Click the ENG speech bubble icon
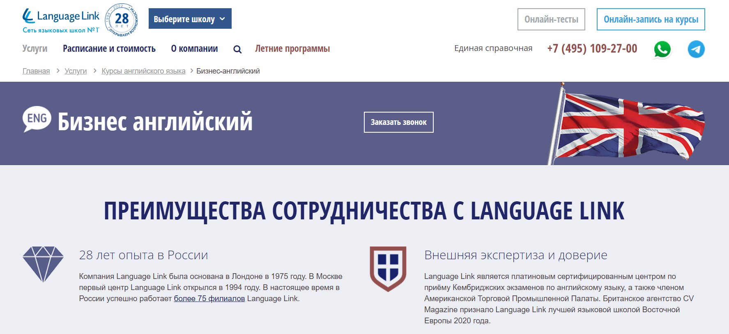This screenshot has height=334, width=729. click(37, 119)
